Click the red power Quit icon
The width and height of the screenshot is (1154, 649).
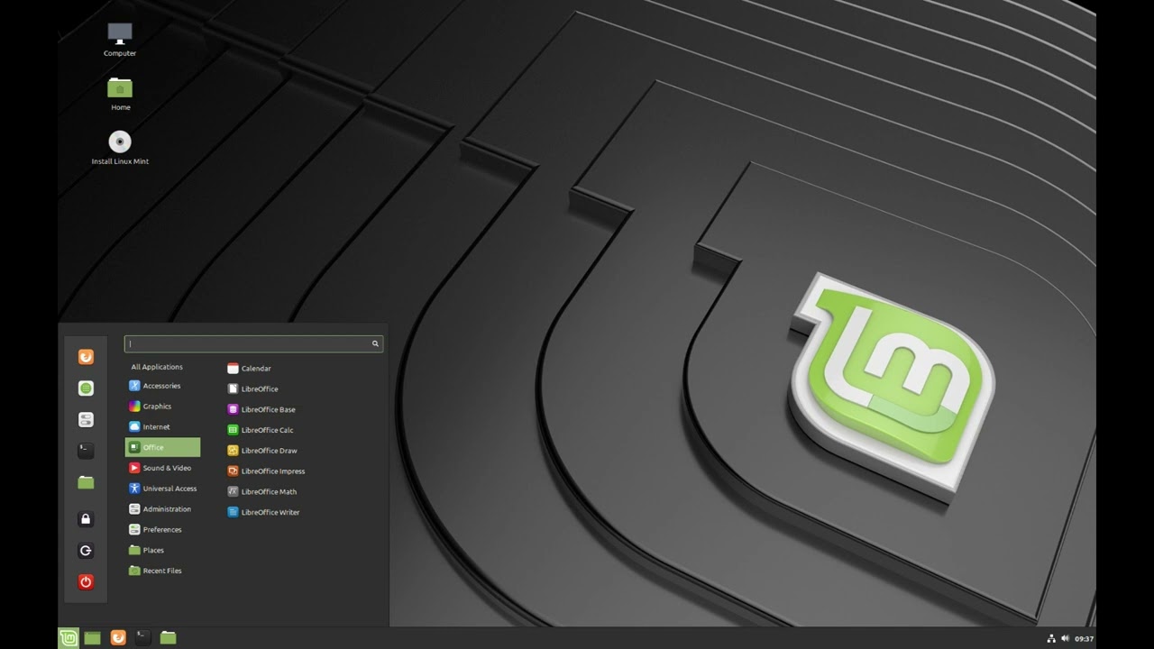86,581
